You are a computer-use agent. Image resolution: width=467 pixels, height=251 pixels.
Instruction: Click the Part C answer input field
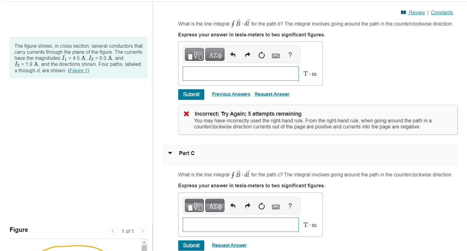tap(241, 225)
